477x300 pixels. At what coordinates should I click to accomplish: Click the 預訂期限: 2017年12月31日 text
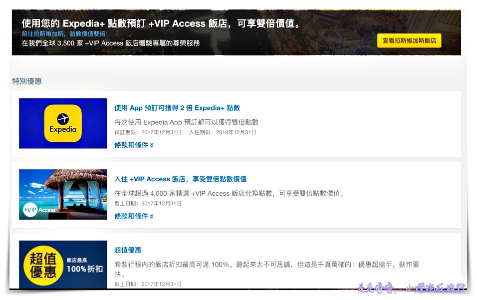pos(148,132)
